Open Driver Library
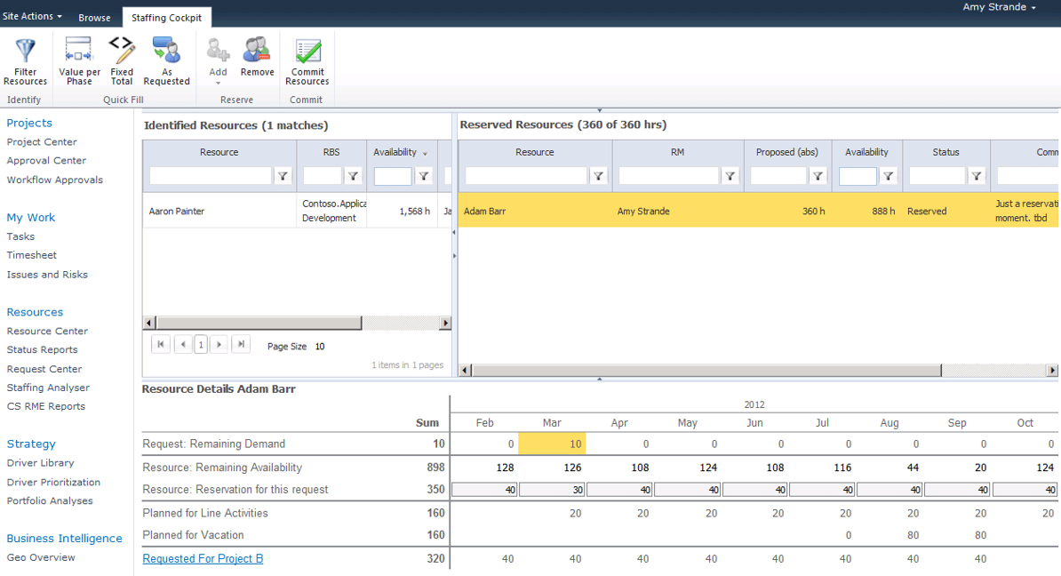The width and height of the screenshot is (1061, 576). coord(41,463)
